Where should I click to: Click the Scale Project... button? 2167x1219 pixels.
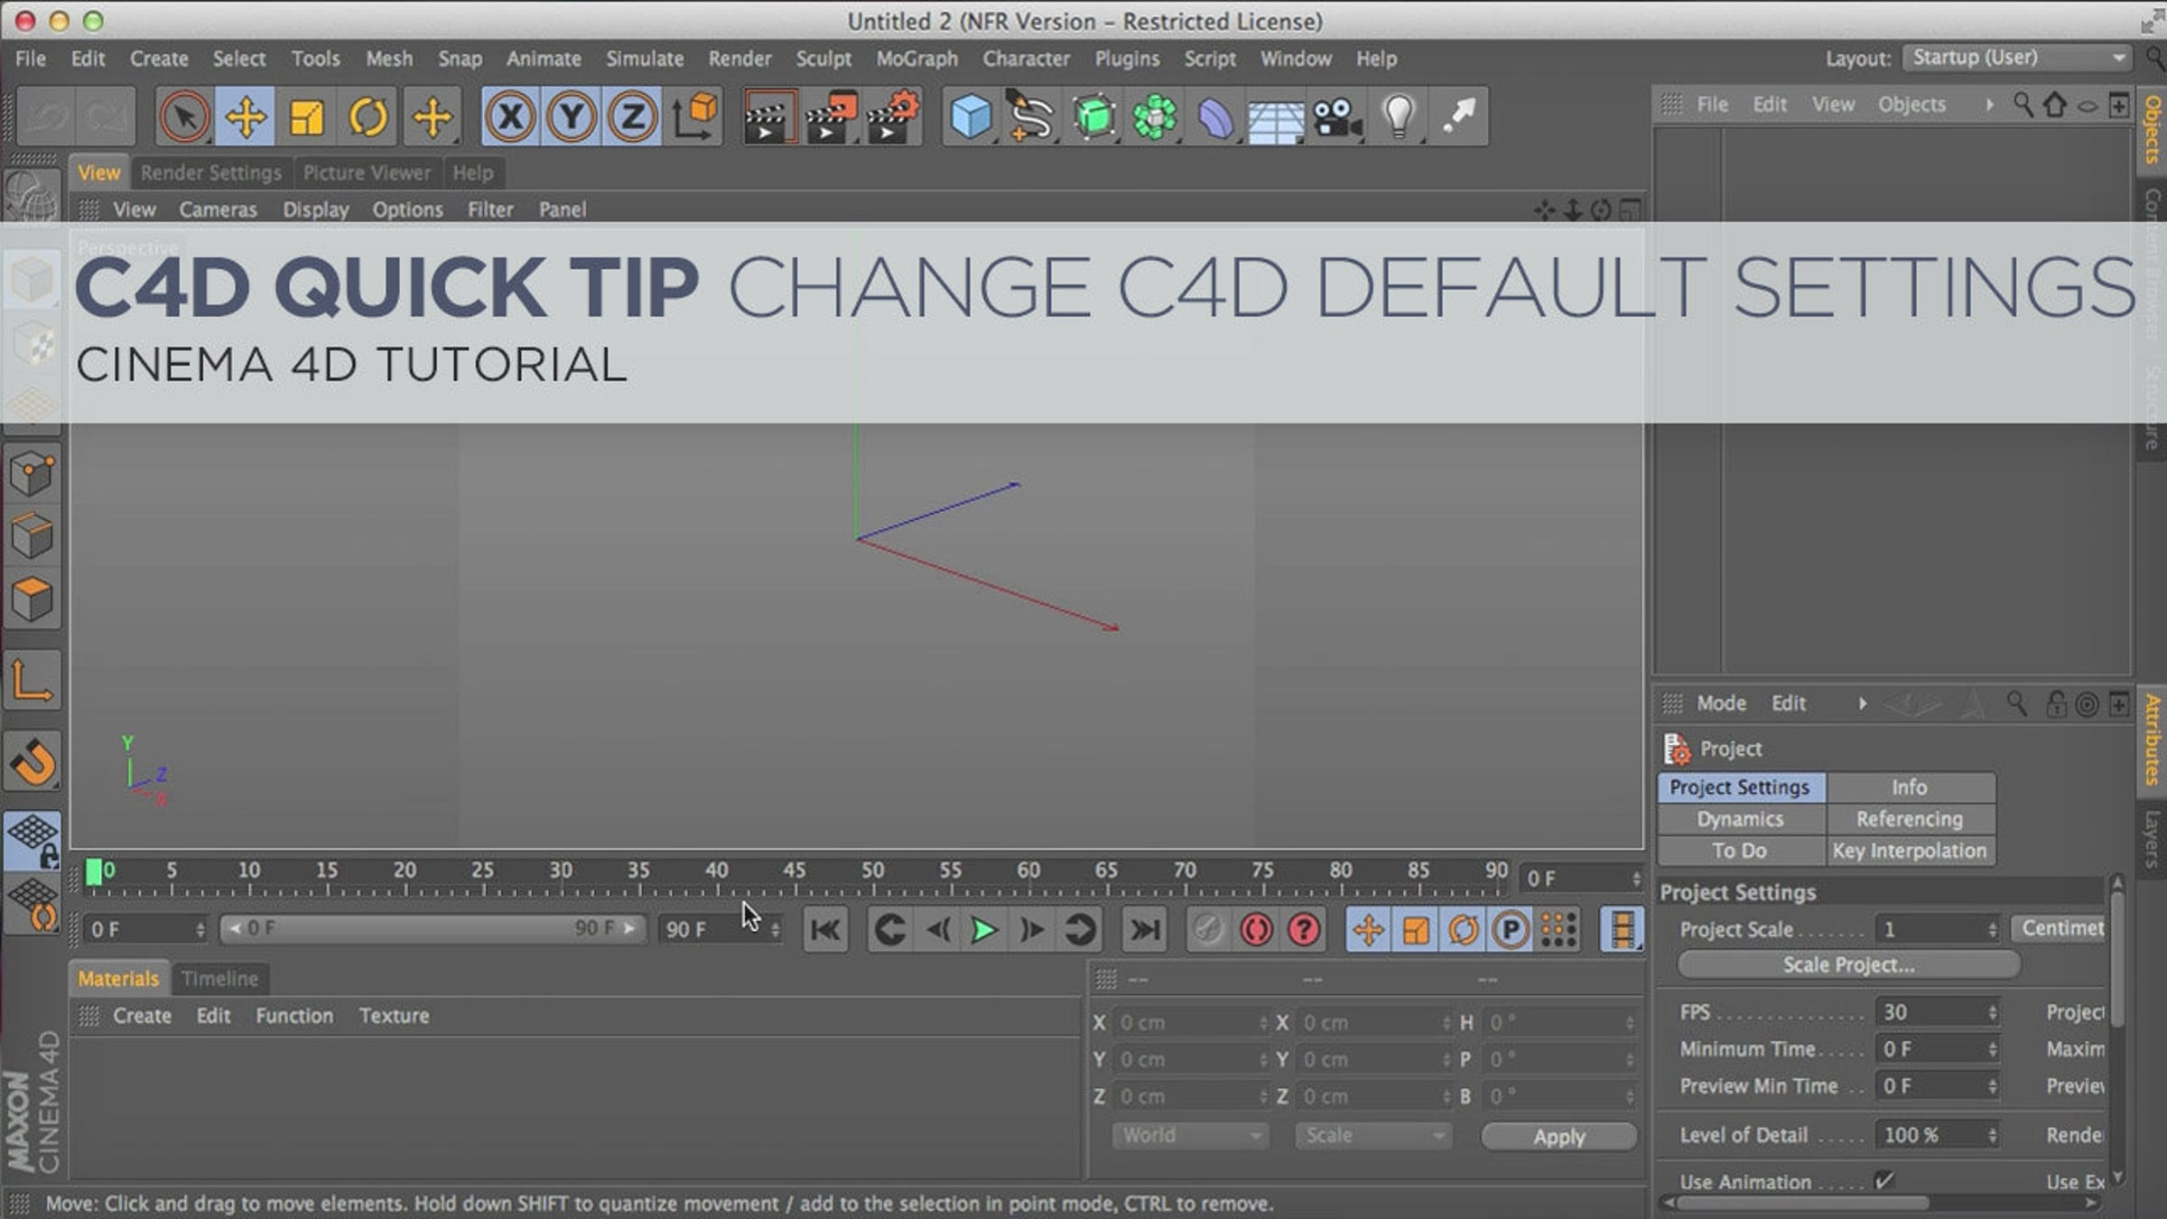pyautogui.click(x=1848, y=964)
